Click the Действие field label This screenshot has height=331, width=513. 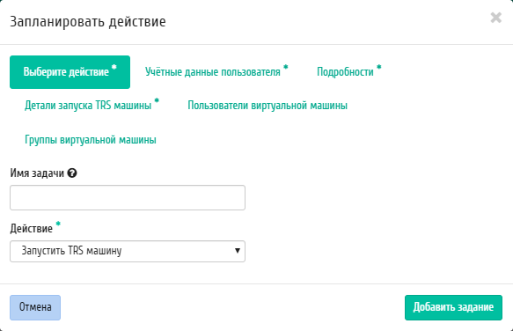(x=31, y=229)
